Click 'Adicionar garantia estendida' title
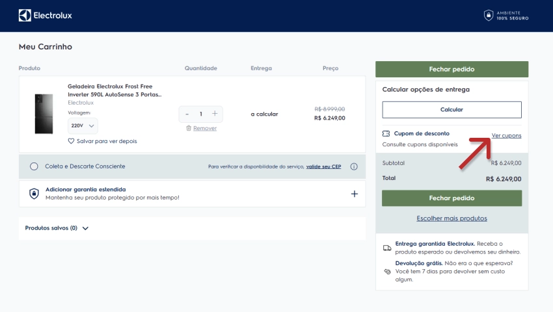This screenshot has width=553, height=312. click(86, 189)
